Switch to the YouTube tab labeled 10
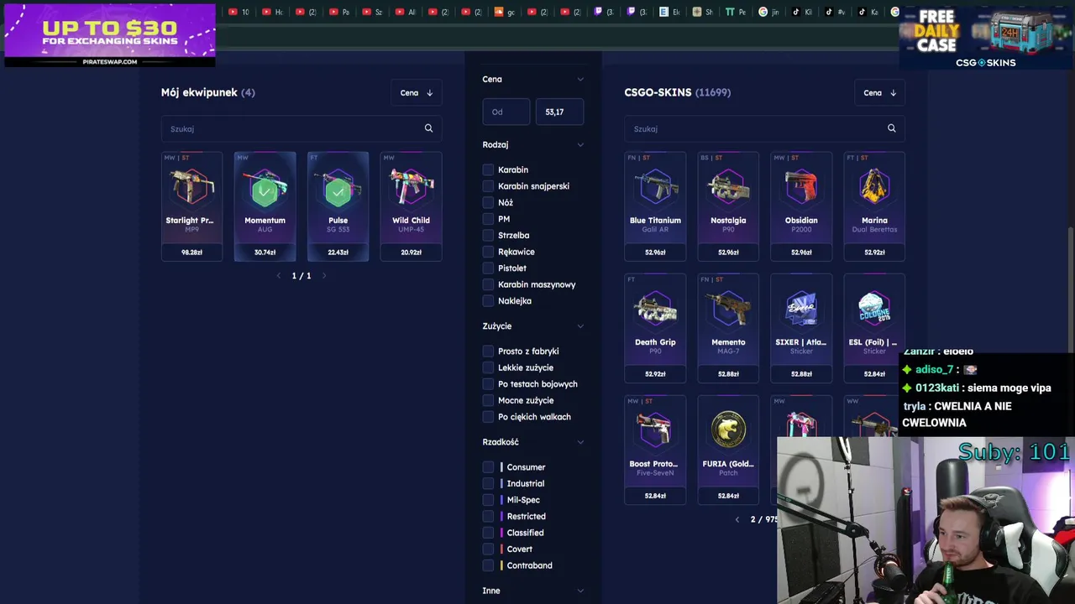 tap(239, 12)
